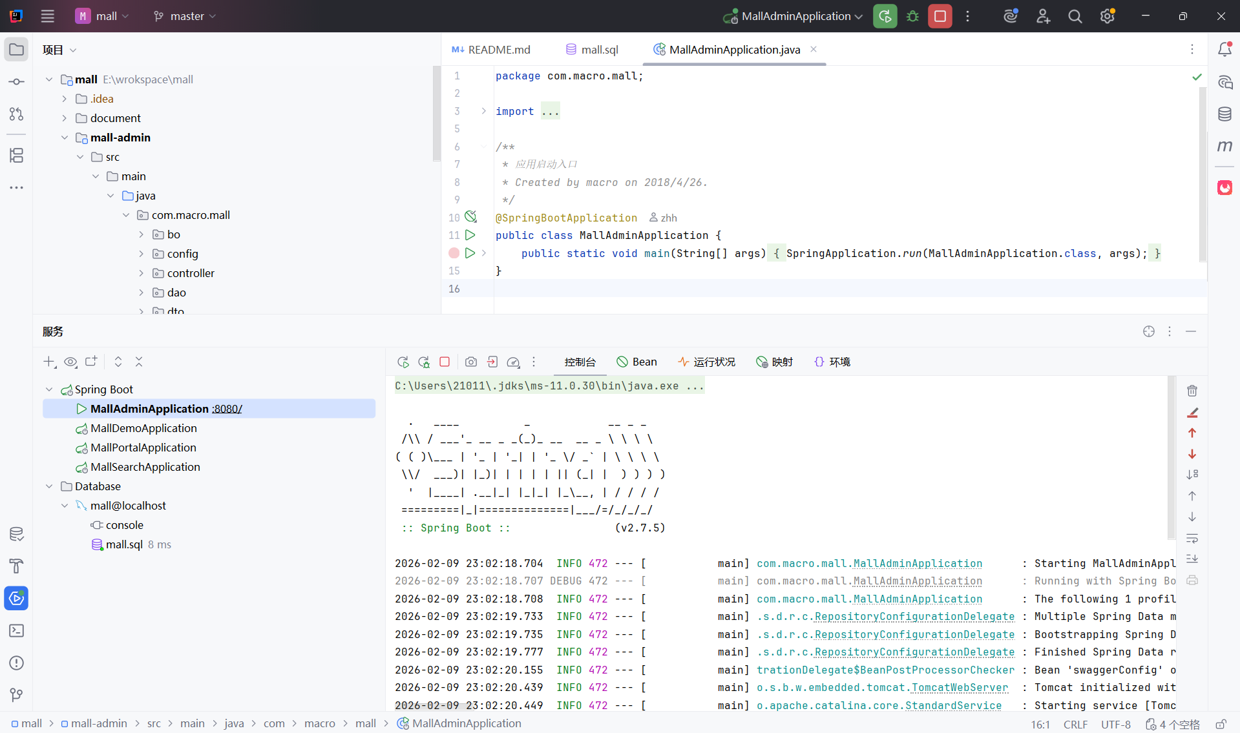Open the Database tool window on right sidebar
The width and height of the screenshot is (1240, 733).
click(1224, 114)
